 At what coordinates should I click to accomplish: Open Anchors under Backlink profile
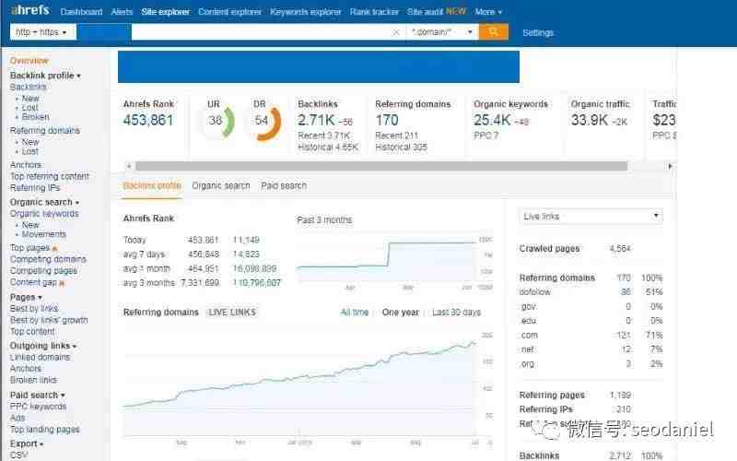pos(26,165)
